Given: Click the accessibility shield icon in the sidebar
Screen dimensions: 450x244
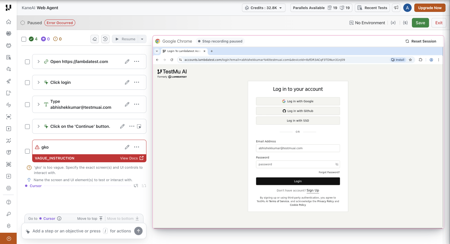Looking at the screenshot, I should coord(9,152).
